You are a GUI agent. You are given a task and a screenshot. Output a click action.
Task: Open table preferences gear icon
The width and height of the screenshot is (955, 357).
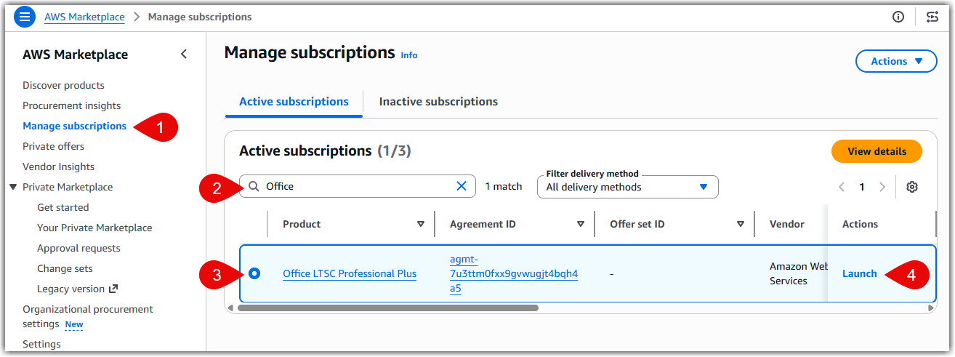(912, 187)
